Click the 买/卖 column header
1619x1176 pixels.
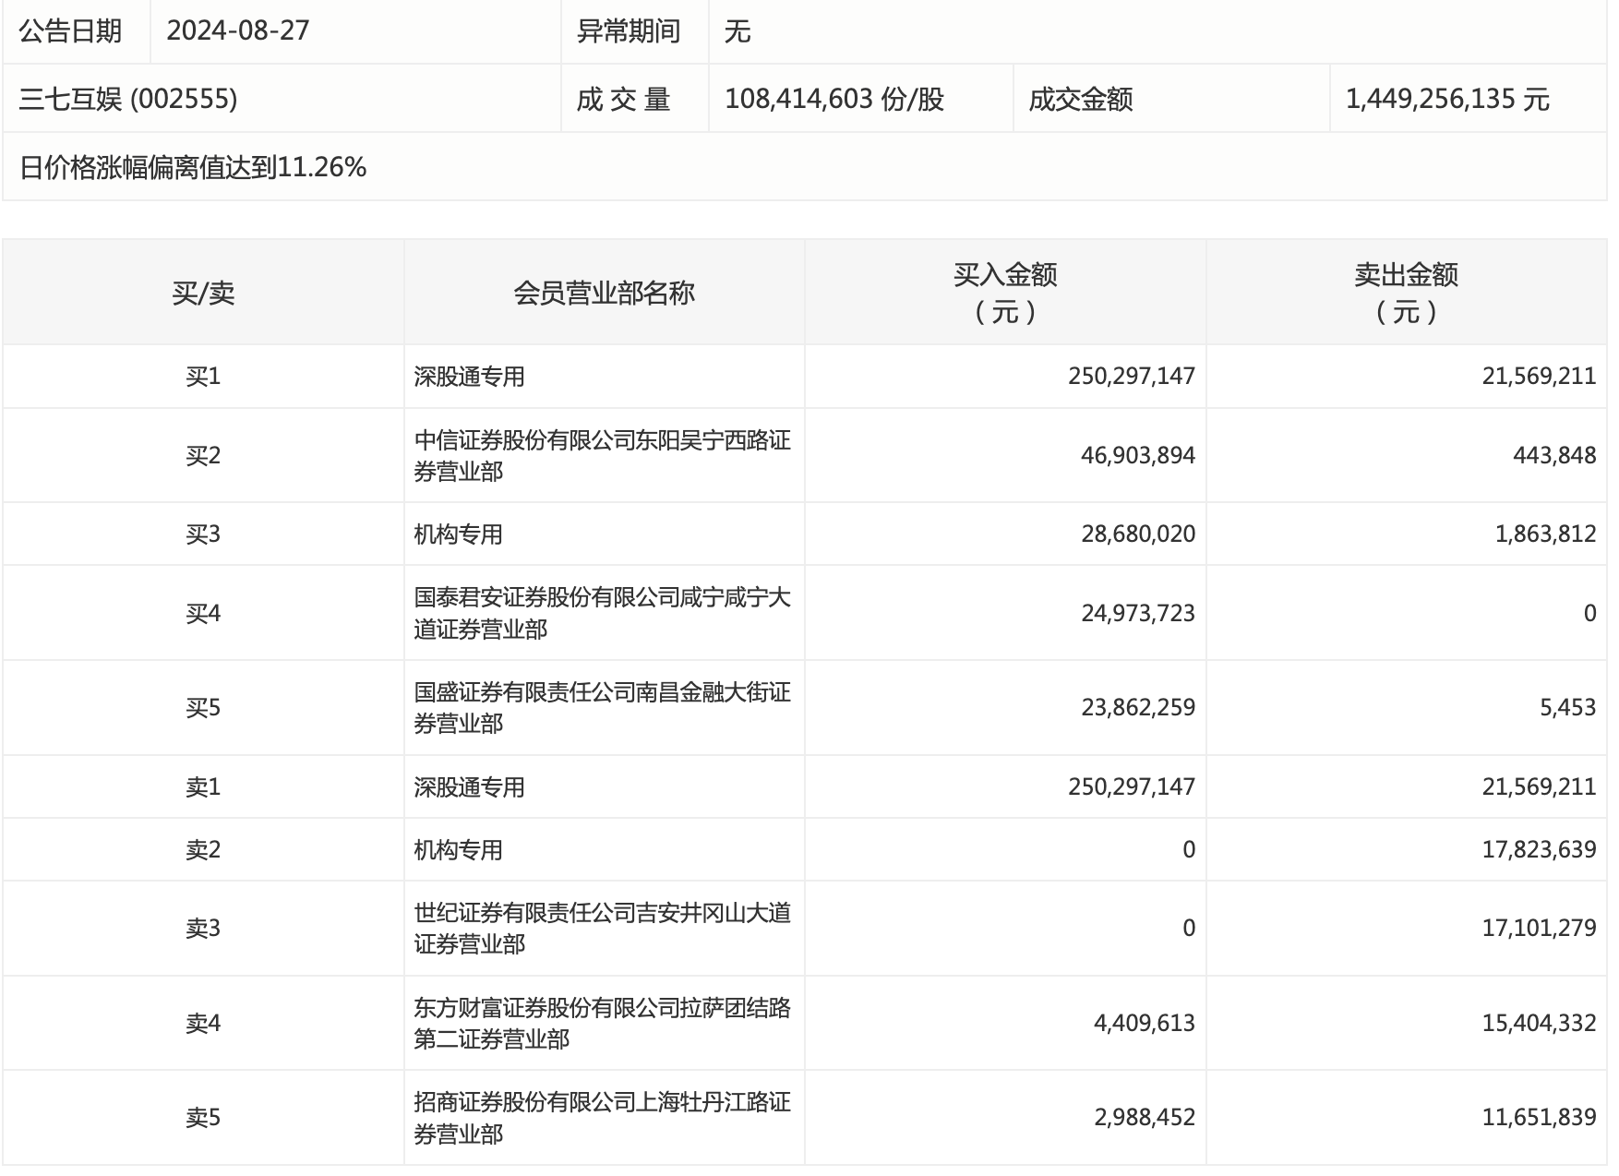203,294
